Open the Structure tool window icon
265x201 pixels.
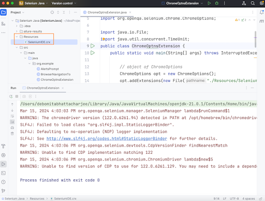point(3,24)
